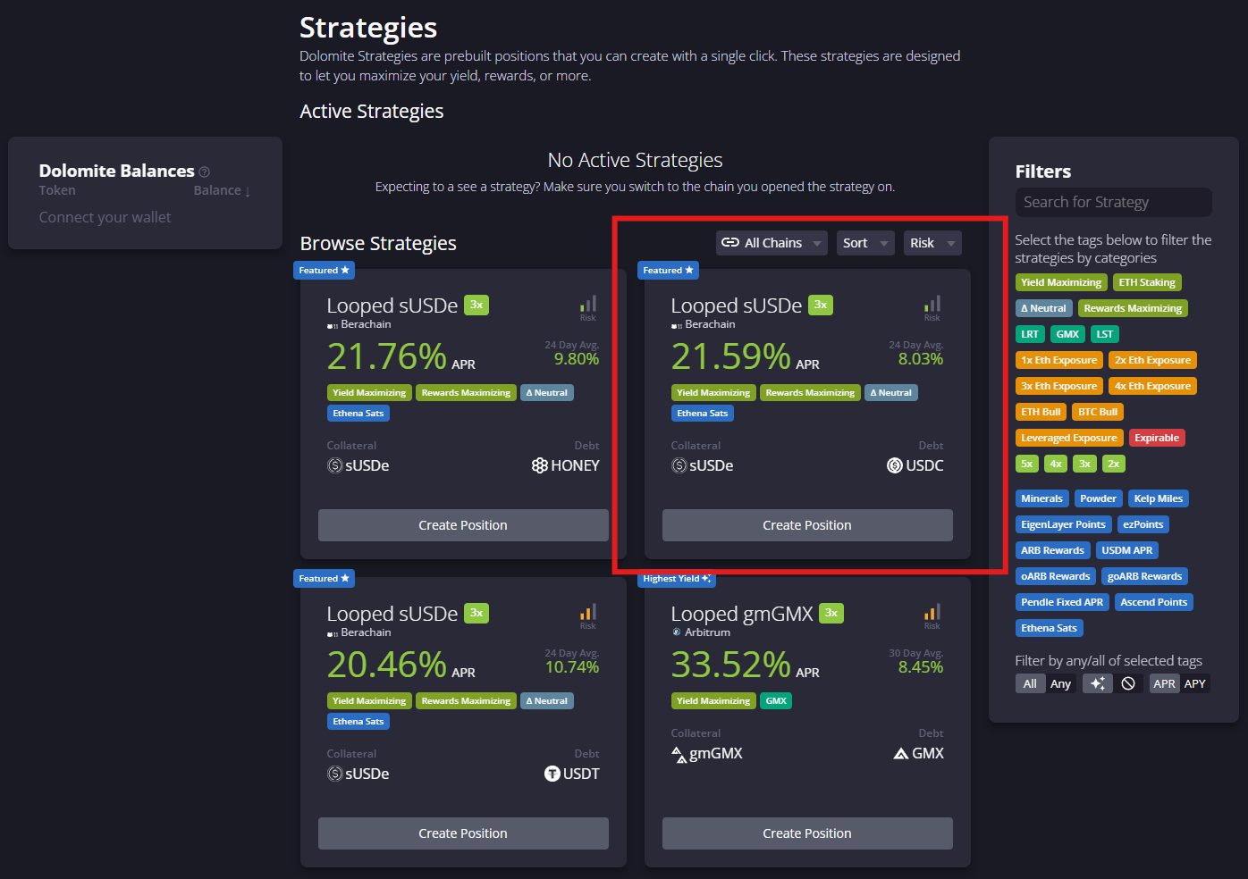Click the sparkle icon filter button

[x=1098, y=683]
